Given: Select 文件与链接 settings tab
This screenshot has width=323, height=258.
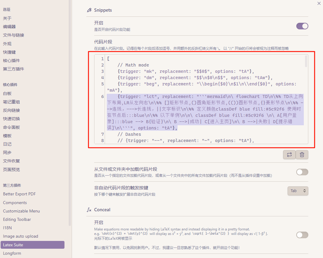Looking at the screenshot, I should pyautogui.click(x=13, y=35).
